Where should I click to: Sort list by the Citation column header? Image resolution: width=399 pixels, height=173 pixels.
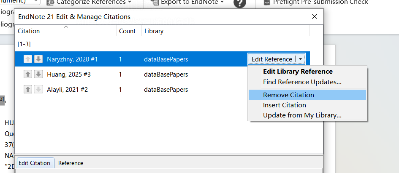(29, 31)
